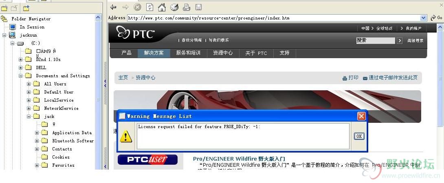Click the Warning Message List title icon
The height and width of the screenshot is (183, 444).
point(122,116)
